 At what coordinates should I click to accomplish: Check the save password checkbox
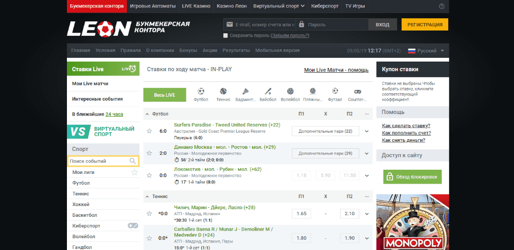coord(225,35)
